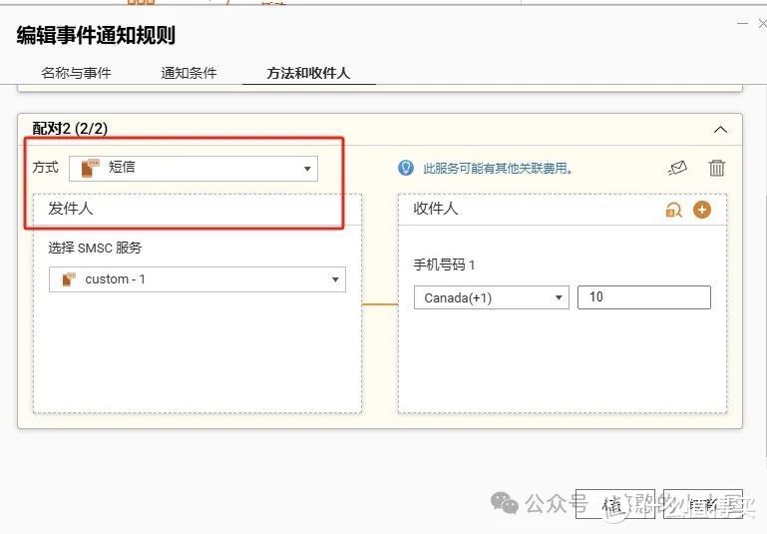This screenshot has height=534, width=767.
Task: Select the 方法和收件人 tab
Action: (308, 73)
